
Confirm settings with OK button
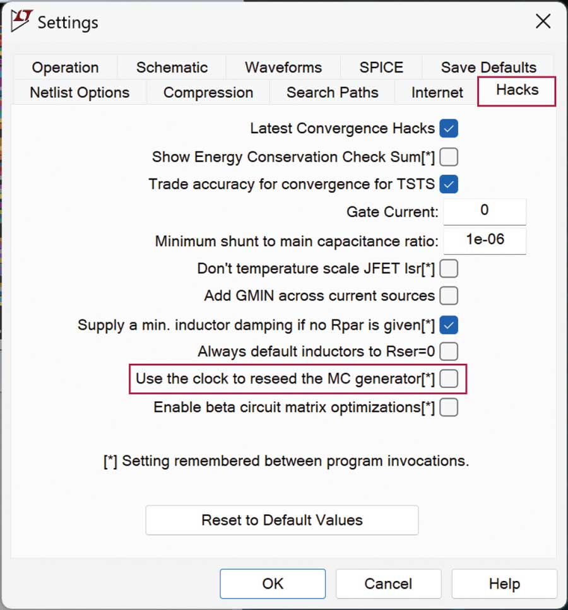[x=273, y=584]
